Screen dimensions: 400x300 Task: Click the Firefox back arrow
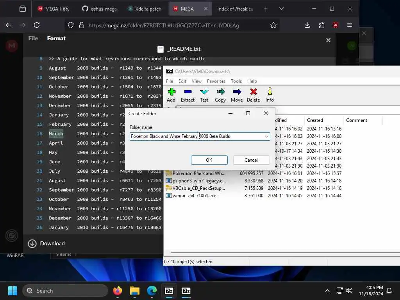(9, 25)
